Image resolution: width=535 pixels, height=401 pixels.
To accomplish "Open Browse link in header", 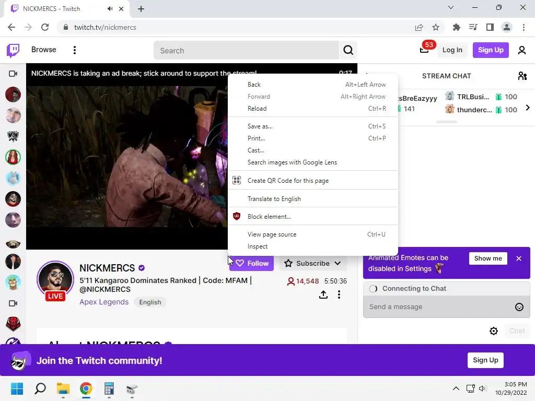I will [x=44, y=50].
